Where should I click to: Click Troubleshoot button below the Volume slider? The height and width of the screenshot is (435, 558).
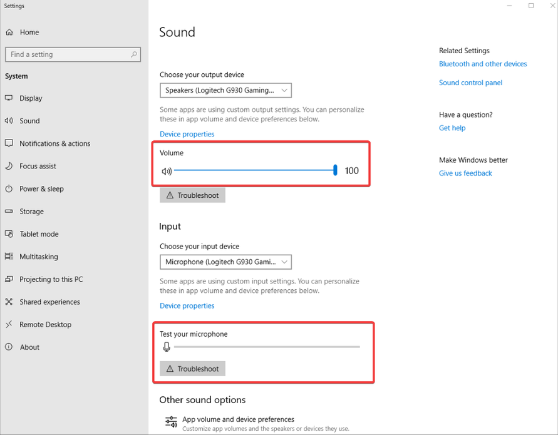[x=192, y=195]
